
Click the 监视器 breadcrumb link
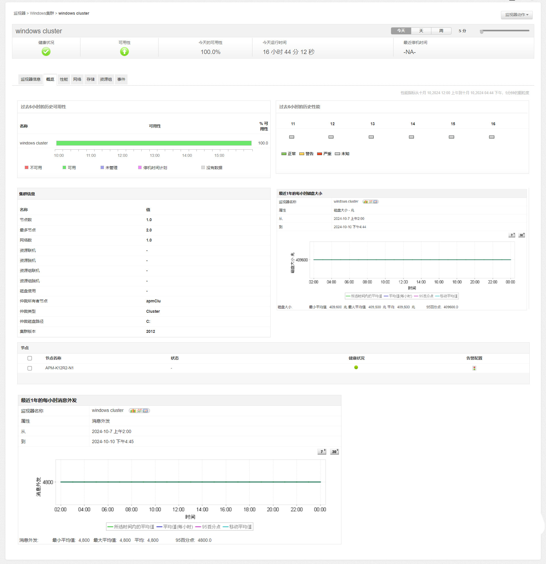[20, 13]
